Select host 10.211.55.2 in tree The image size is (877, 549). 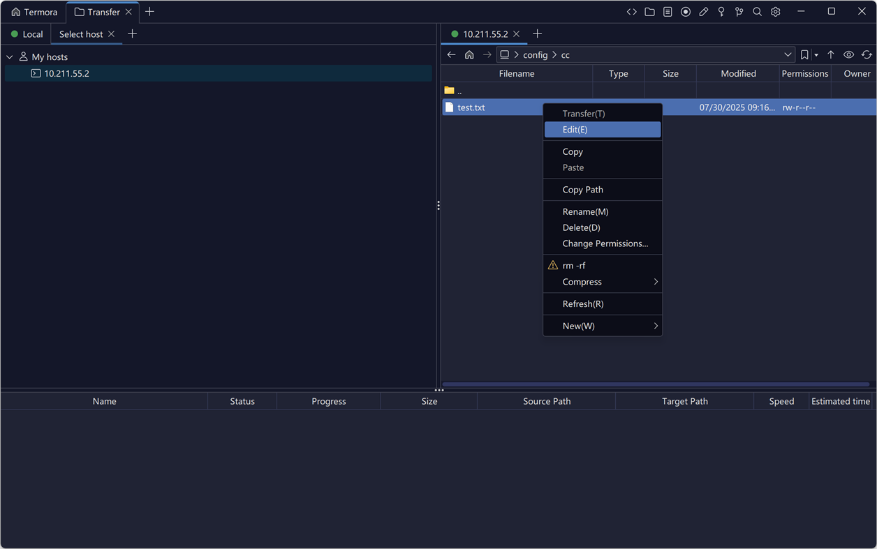tap(219, 73)
